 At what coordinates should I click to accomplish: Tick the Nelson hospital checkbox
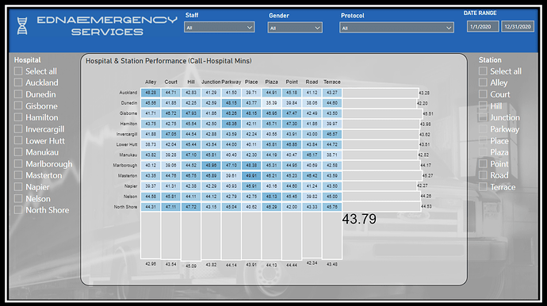[18, 198]
